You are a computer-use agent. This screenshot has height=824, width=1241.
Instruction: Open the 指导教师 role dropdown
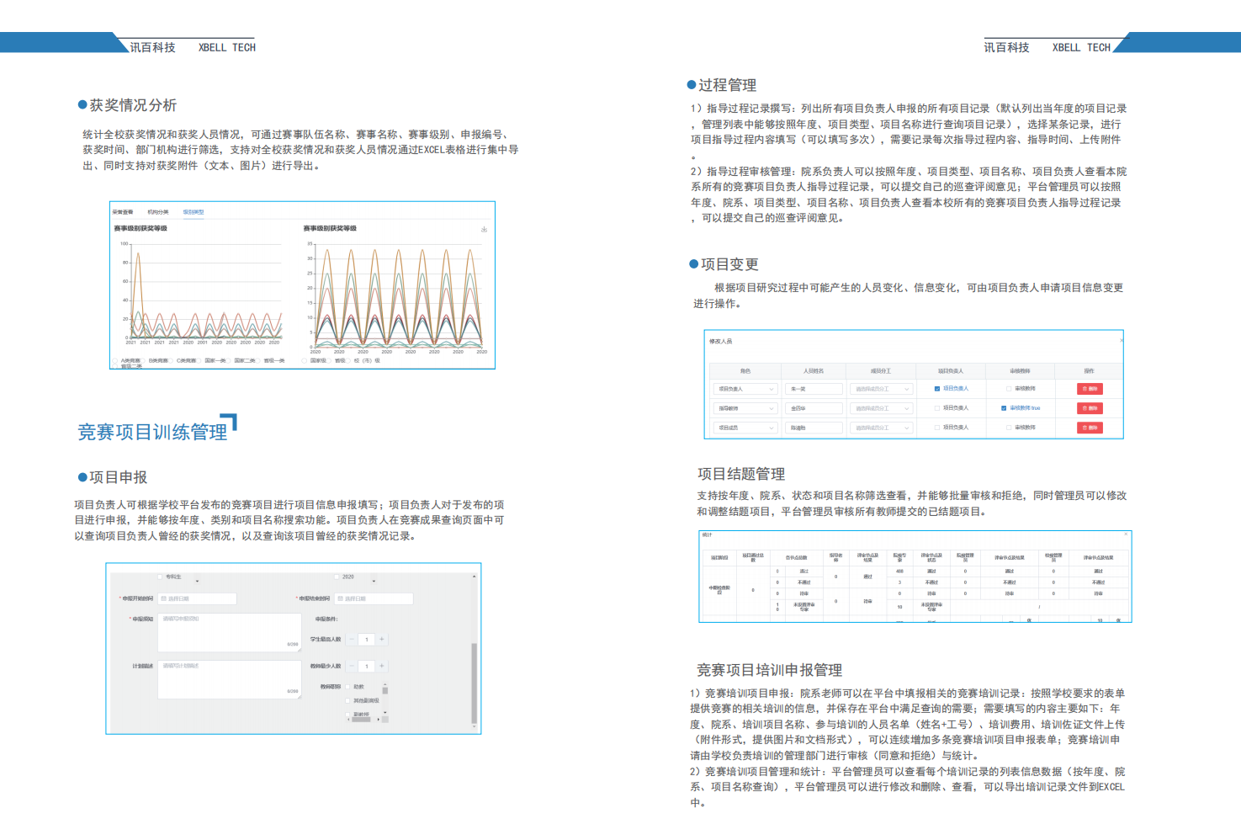(745, 408)
